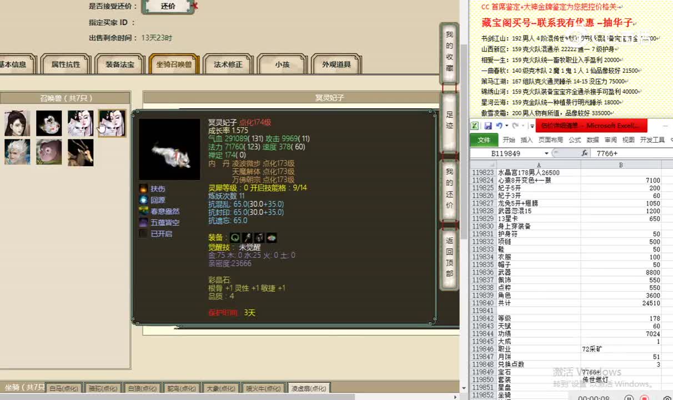The height and width of the screenshot is (400, 673).
Task: Click the 五蕴皆空 skill icon
Action: 143,222
